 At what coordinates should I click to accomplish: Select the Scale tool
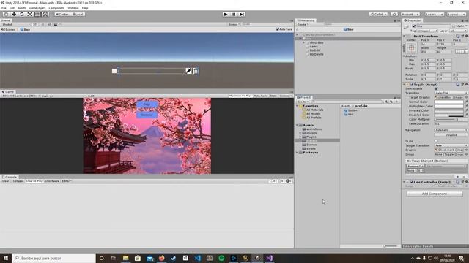click(x=29, y=15)
